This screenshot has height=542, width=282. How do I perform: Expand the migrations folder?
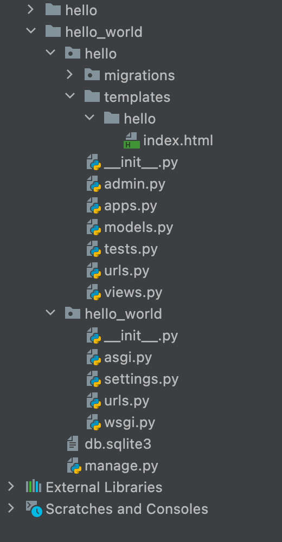coord(70,75)
